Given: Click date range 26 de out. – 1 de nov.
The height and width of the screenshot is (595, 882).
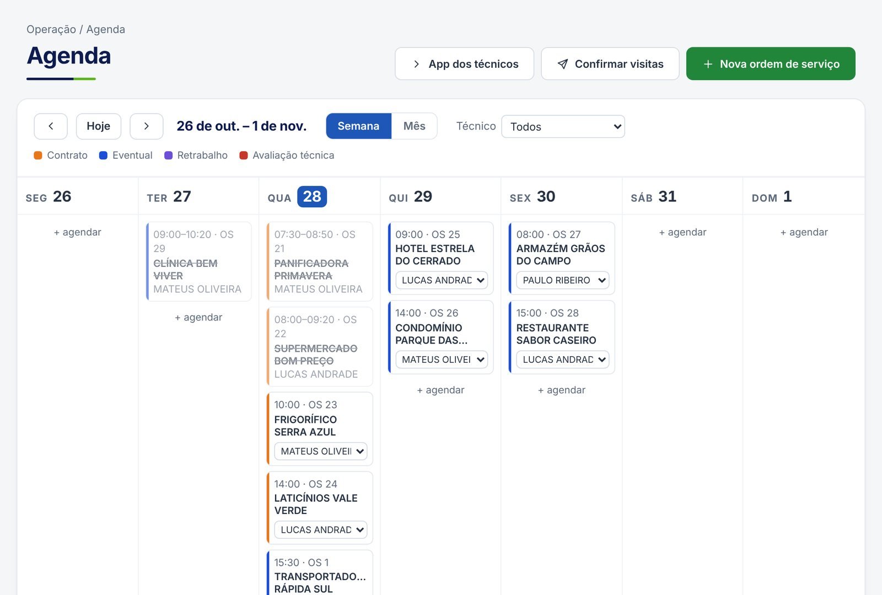Looking at the screenshot, I should click(241, 126).
